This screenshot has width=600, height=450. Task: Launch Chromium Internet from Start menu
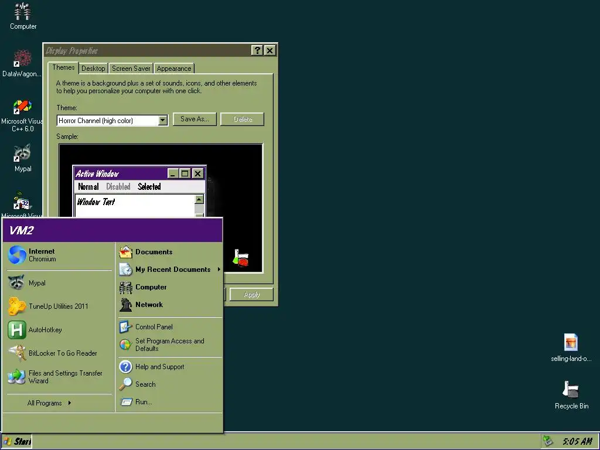59,255
